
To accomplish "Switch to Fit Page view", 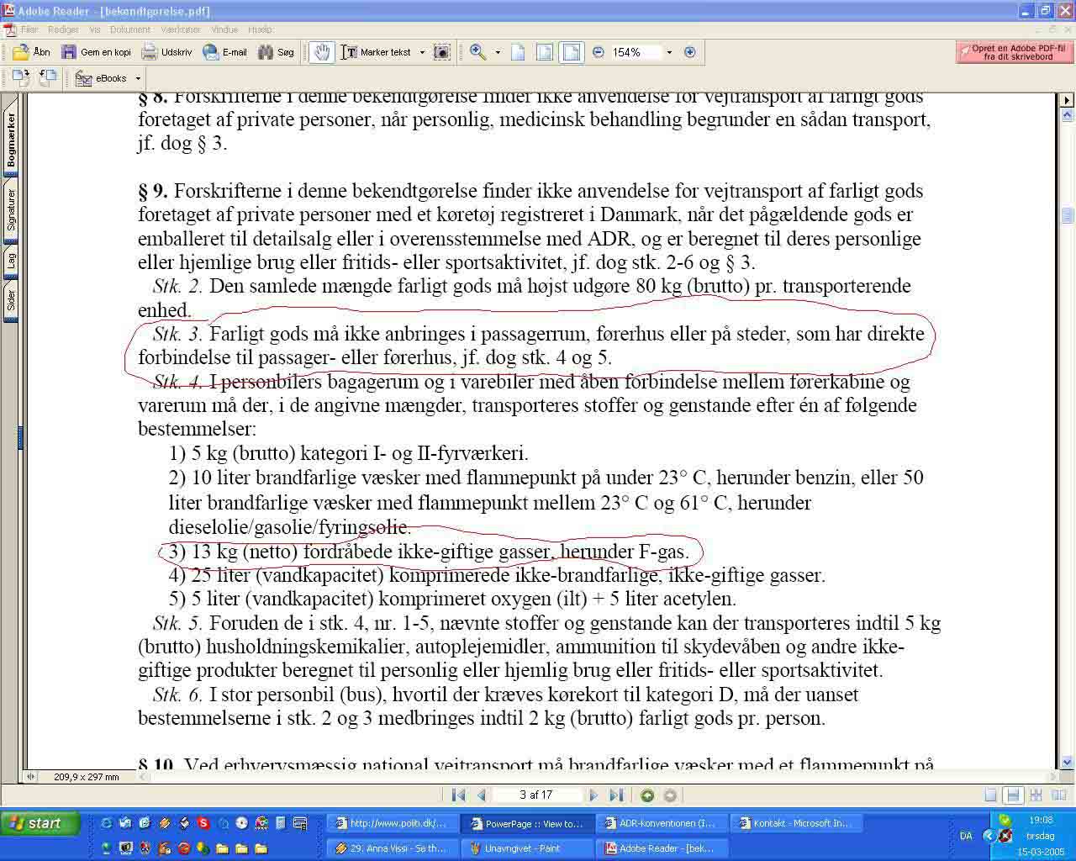I will (545, 52).
